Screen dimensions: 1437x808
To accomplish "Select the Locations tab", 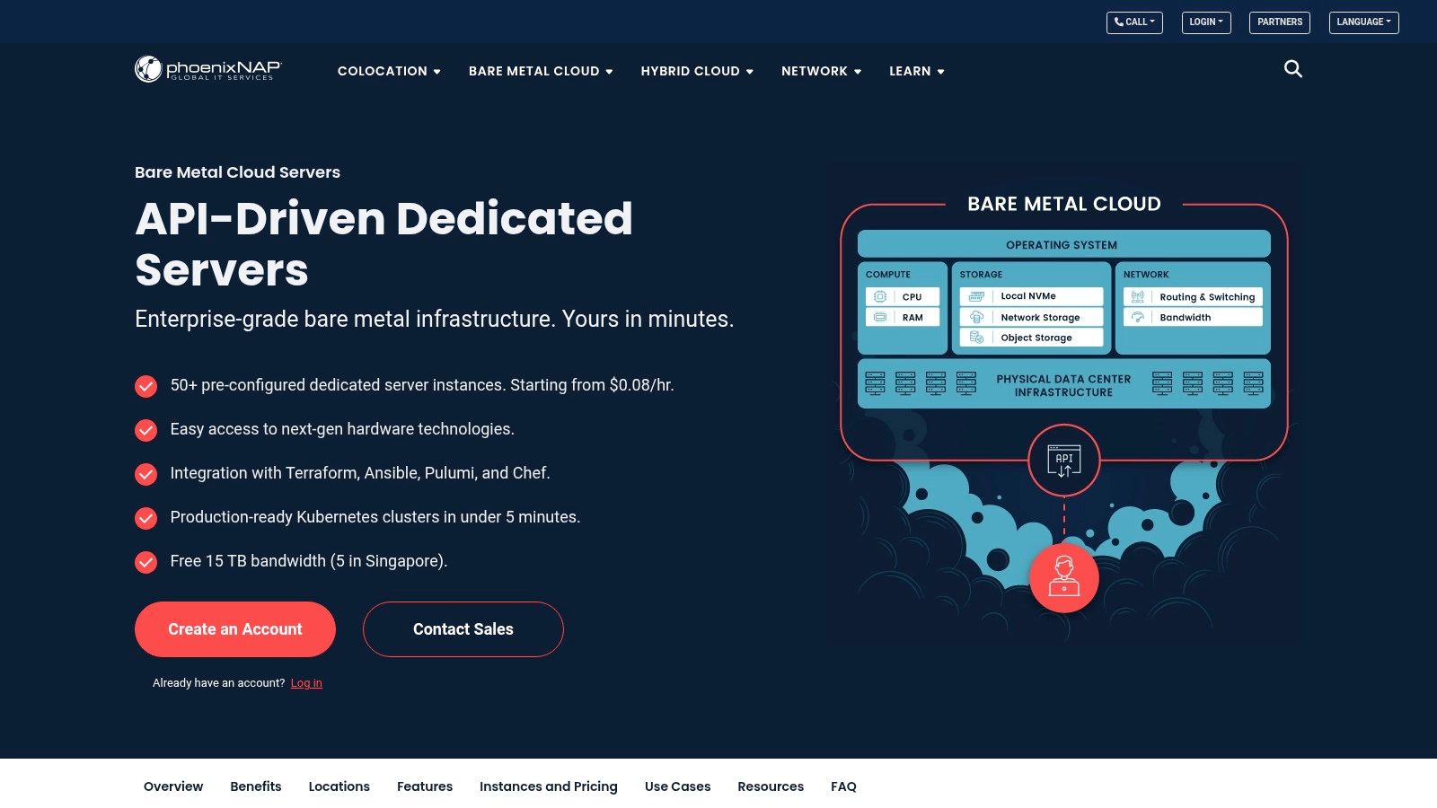I will 339,786.
